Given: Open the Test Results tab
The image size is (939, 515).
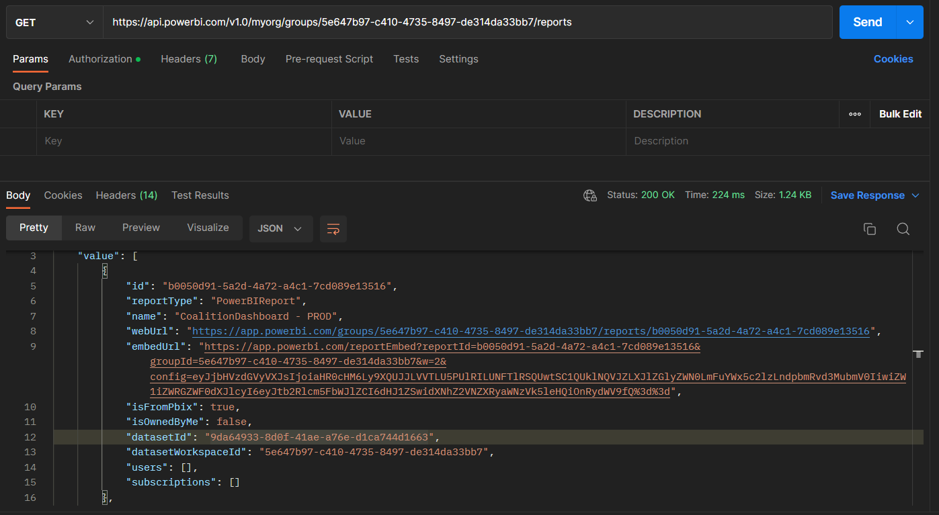Looking at the screenshot, I should click(200, 195).
